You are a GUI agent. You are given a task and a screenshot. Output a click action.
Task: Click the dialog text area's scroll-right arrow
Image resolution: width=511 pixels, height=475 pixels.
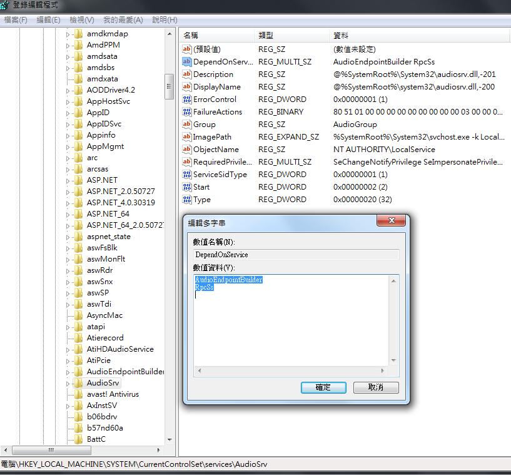point(382,370)
